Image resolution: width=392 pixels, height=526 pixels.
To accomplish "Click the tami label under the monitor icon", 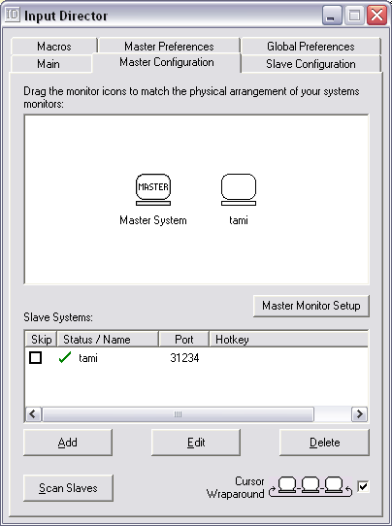I will click(x=239, y=220).
